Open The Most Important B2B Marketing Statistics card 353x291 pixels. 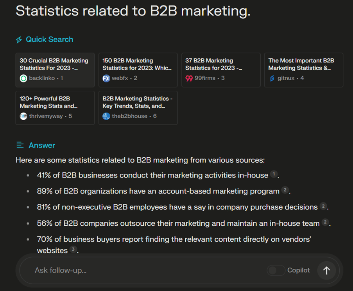point(303,70)
